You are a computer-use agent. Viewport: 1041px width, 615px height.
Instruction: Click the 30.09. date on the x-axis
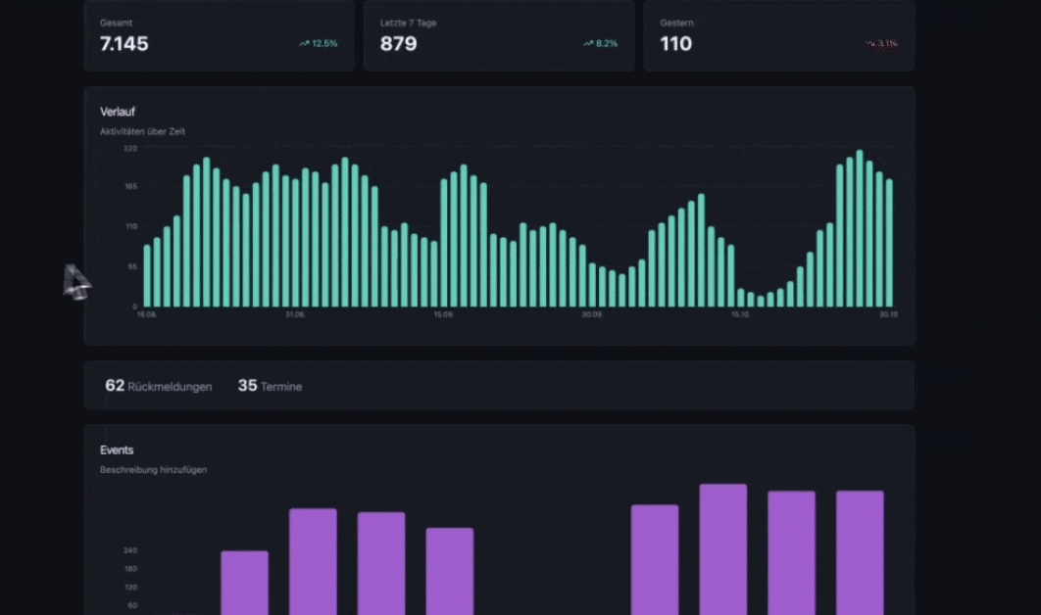[592, 314]
